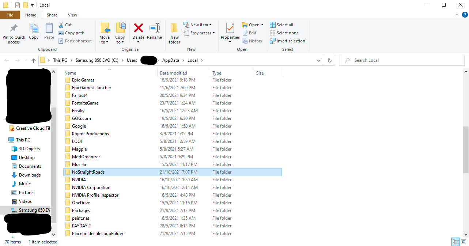Switch to the Home ribbon tab

(31, 15)
